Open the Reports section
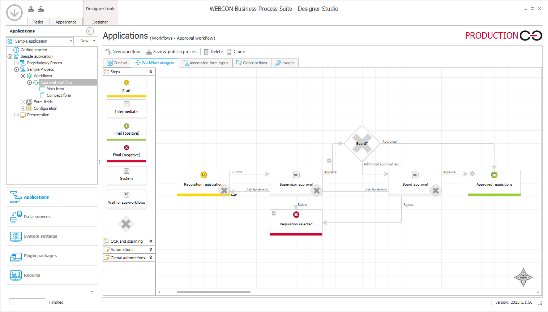Image resolution: width=548 pixels, height=312 pixels. [x=52, y=275]
